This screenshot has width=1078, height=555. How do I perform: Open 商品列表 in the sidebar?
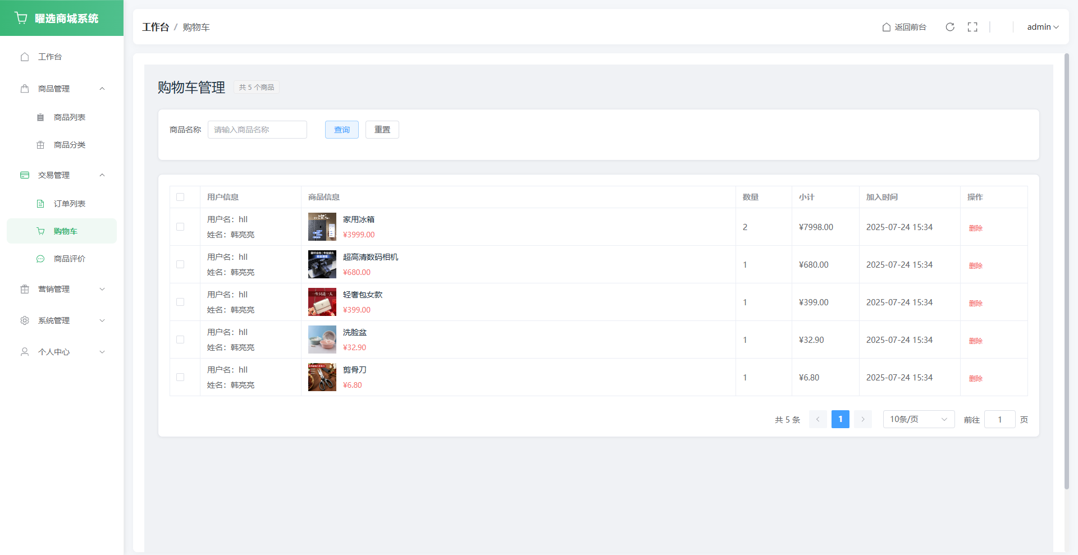(69, 117)
